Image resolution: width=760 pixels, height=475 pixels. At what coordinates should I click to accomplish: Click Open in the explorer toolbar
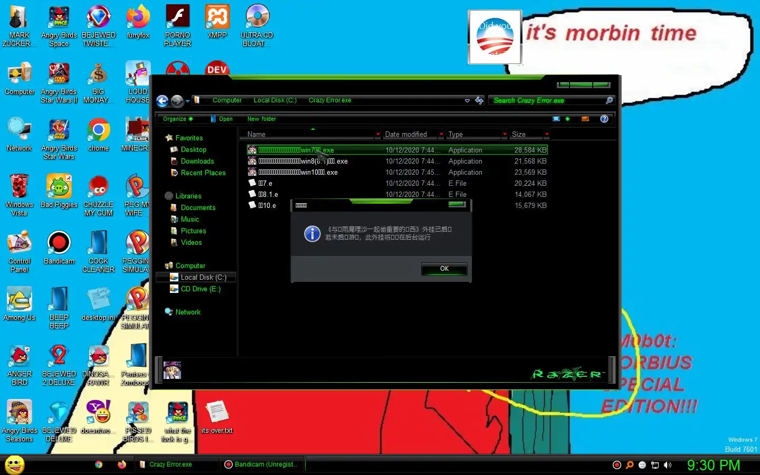tap(222, 119)
